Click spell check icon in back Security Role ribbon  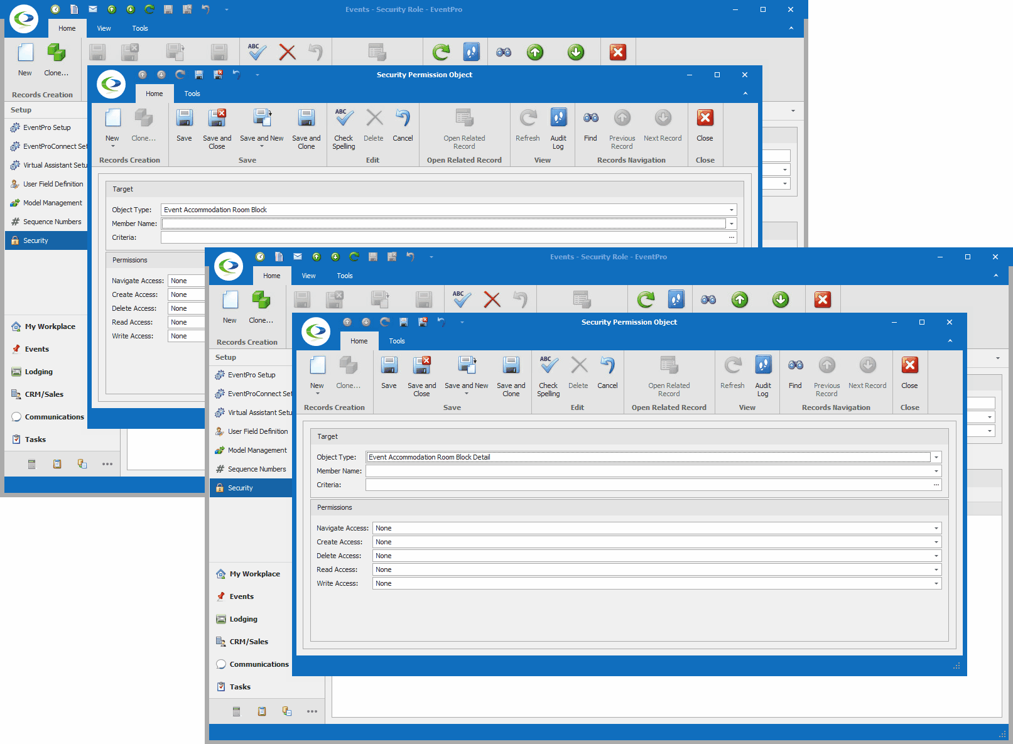pyautogui.click(x=257, y=52)
